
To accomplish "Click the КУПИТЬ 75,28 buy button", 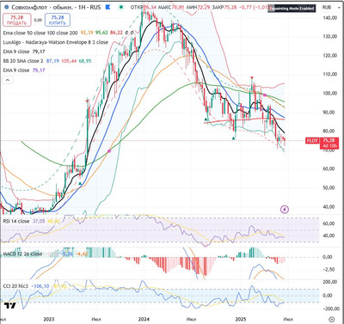I will [x=58, y=20].
